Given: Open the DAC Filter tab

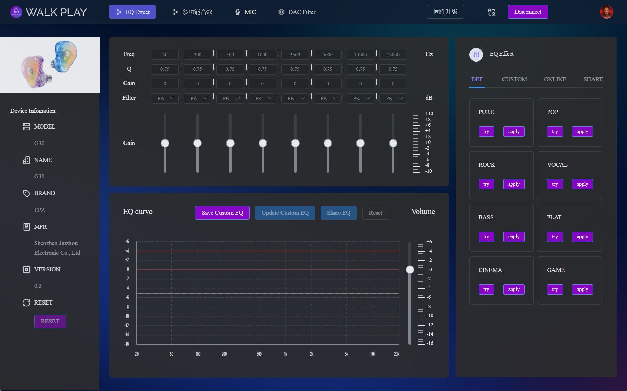Looking at the screenshot, I should coord(297,12).
